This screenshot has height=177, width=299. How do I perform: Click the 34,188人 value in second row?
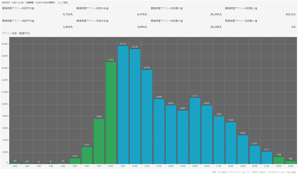pos(216,27)
